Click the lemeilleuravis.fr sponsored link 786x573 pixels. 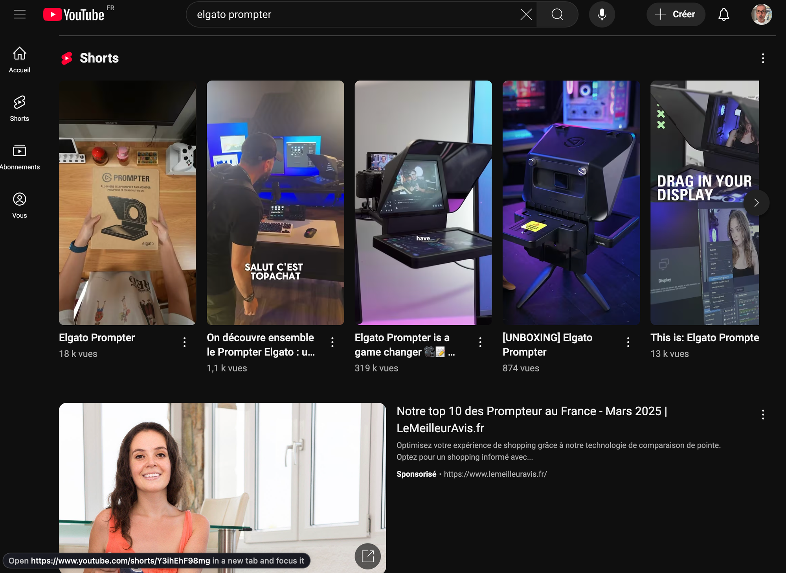click(495, 474)
